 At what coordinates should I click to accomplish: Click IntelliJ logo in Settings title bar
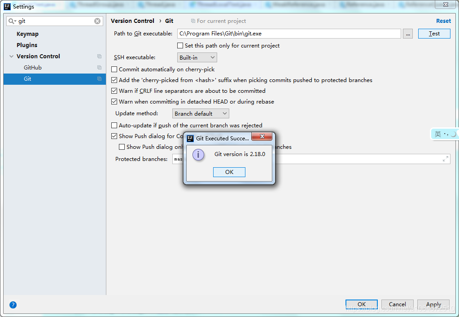(x=7, y=6)
